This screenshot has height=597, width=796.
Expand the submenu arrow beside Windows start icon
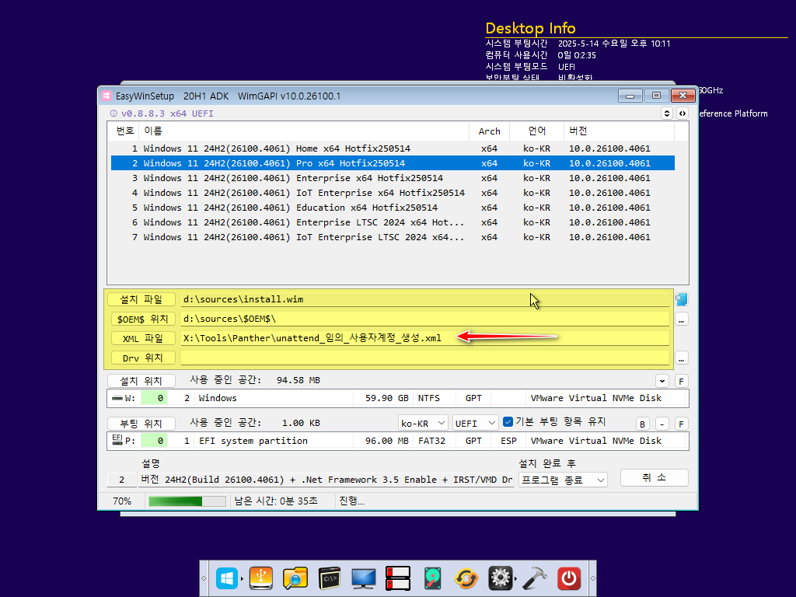[x=242, y=578]
